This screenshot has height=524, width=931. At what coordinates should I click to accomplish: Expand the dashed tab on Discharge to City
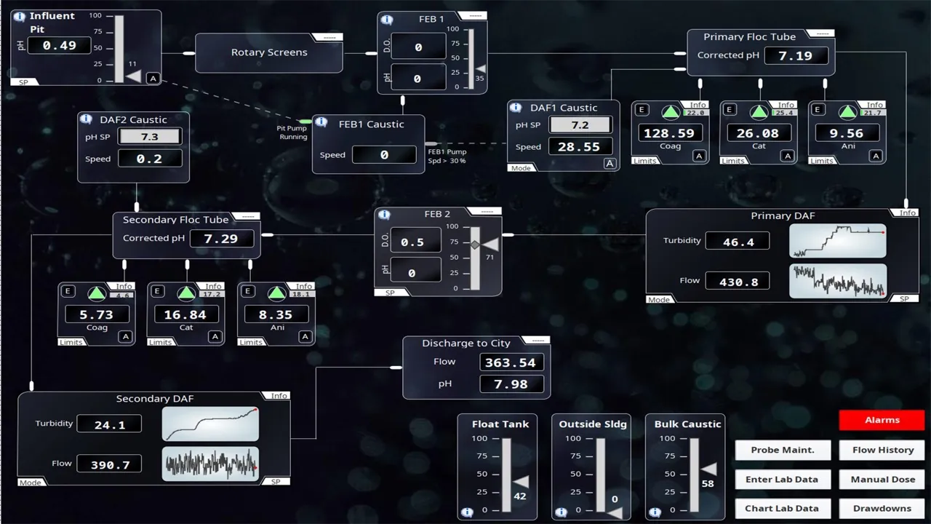click(x=538, y=340)
